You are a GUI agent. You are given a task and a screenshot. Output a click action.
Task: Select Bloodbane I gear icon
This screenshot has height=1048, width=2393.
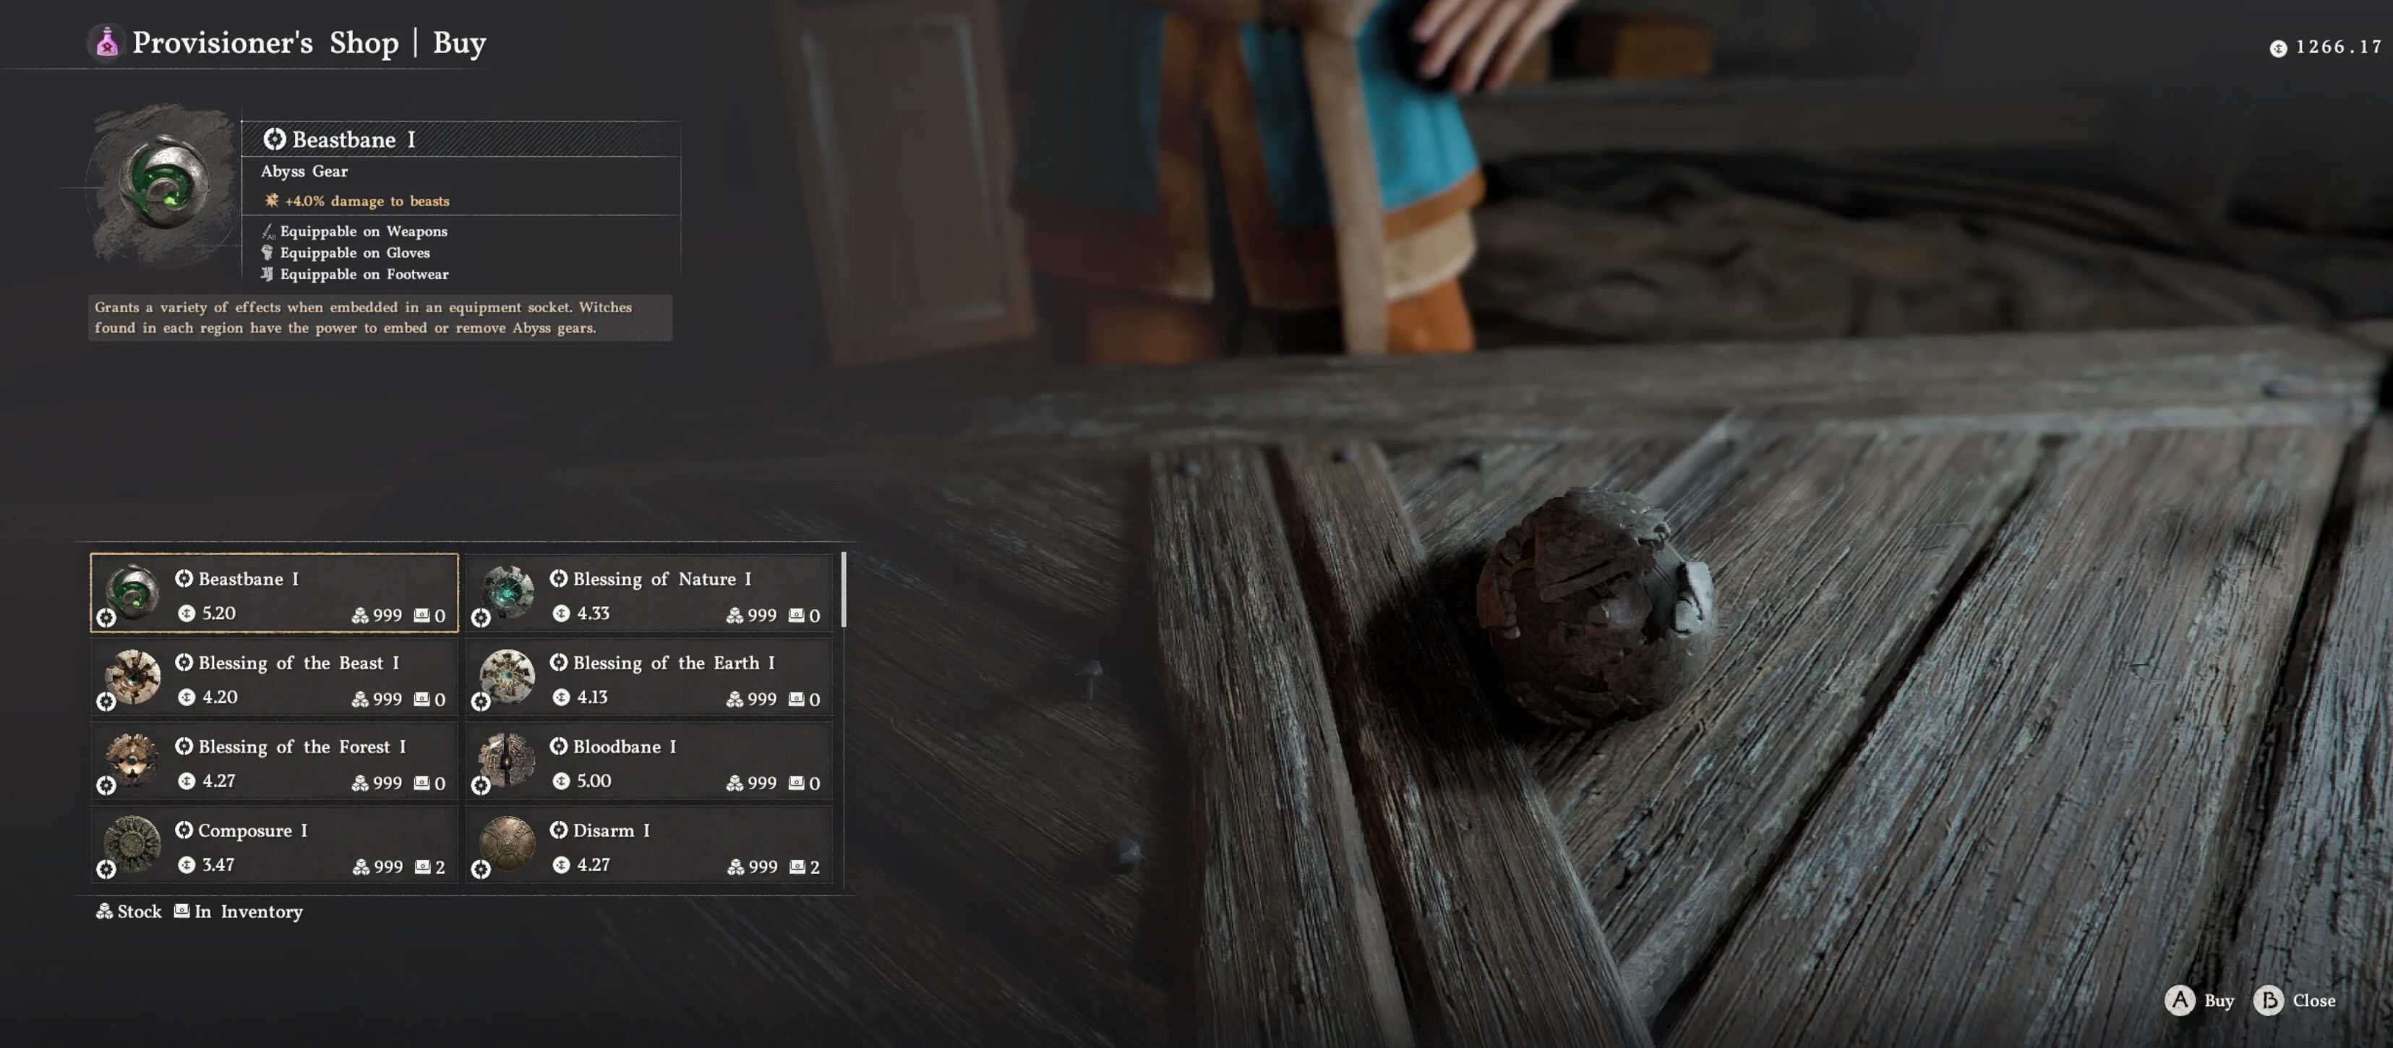point(508,760)
